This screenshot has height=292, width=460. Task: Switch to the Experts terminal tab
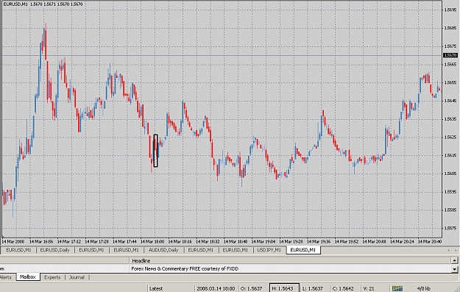tap(52, 277)
